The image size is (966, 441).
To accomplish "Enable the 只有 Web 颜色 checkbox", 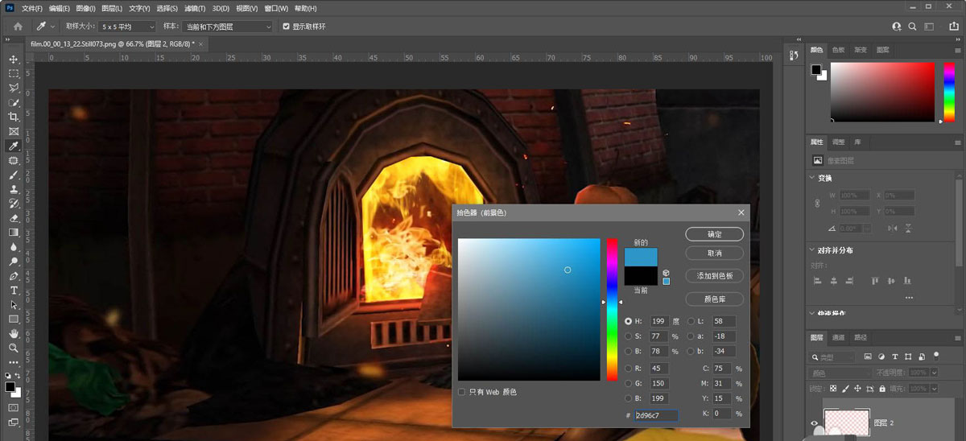I will point(461,392).
